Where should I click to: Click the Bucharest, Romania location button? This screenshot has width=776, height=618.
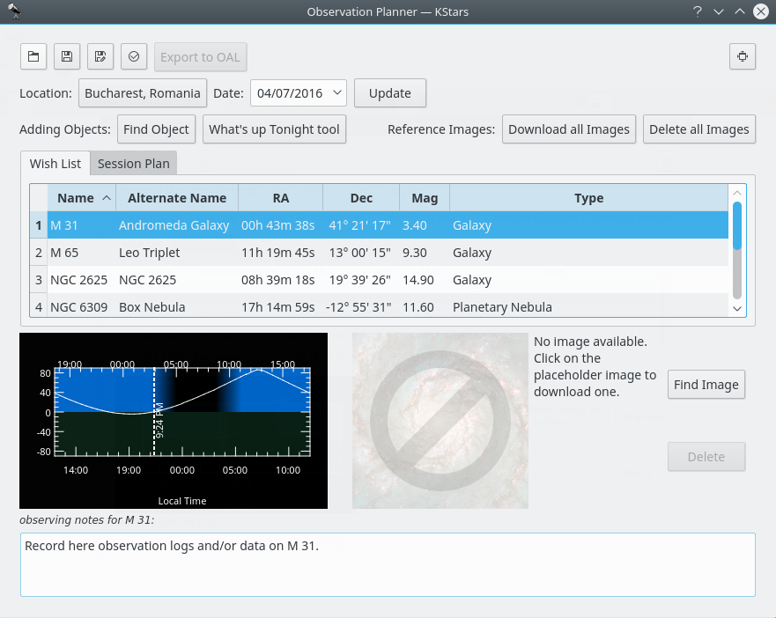[x=143, y=93]
